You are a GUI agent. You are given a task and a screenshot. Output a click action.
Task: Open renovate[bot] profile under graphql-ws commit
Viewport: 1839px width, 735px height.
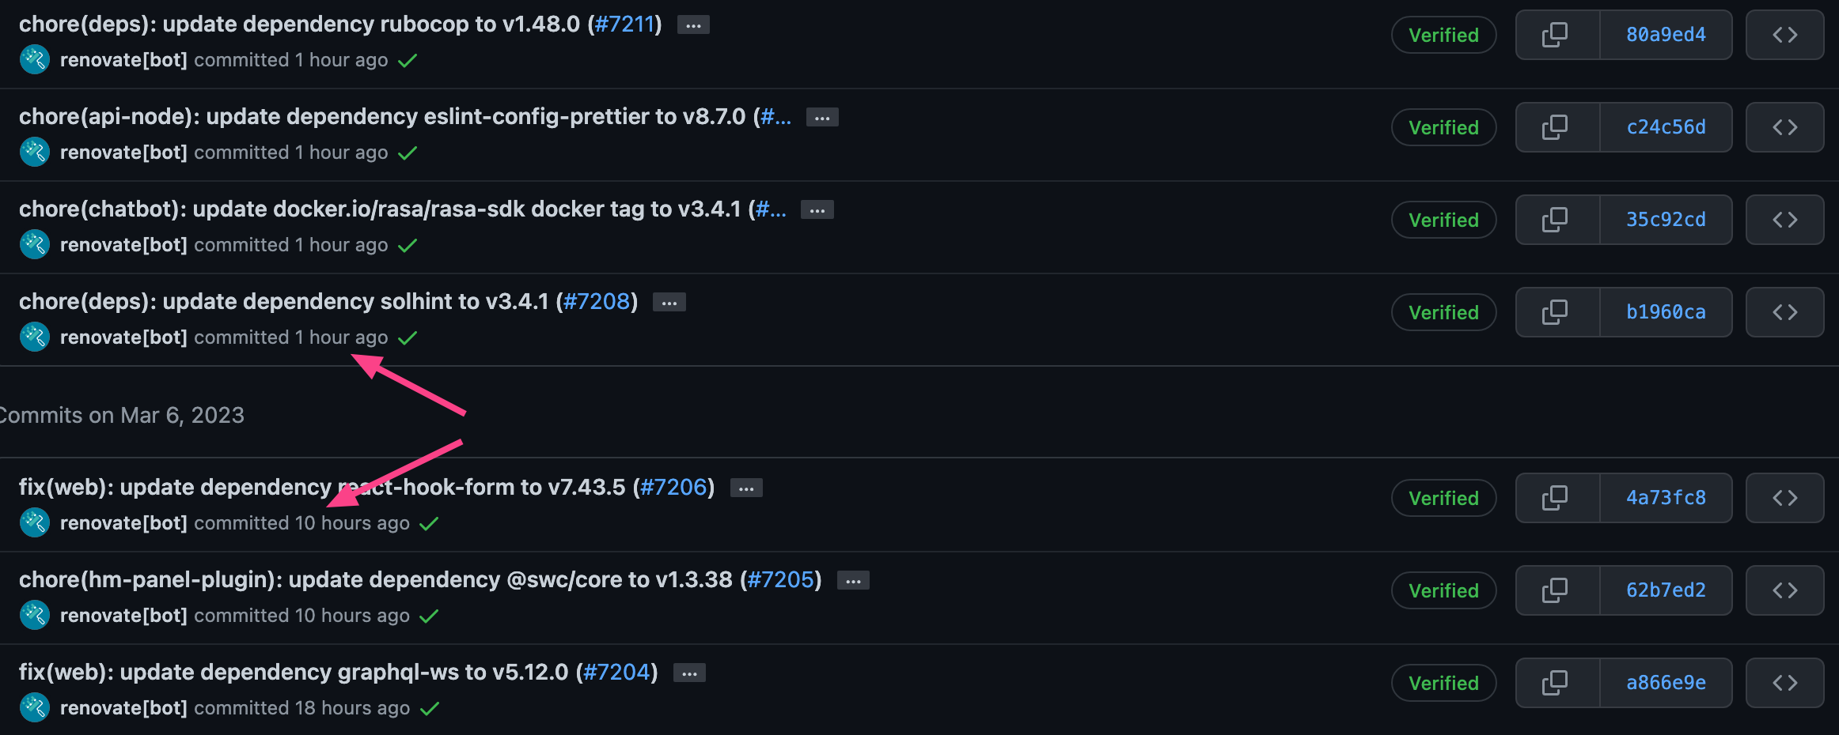(x=123, y=707)
